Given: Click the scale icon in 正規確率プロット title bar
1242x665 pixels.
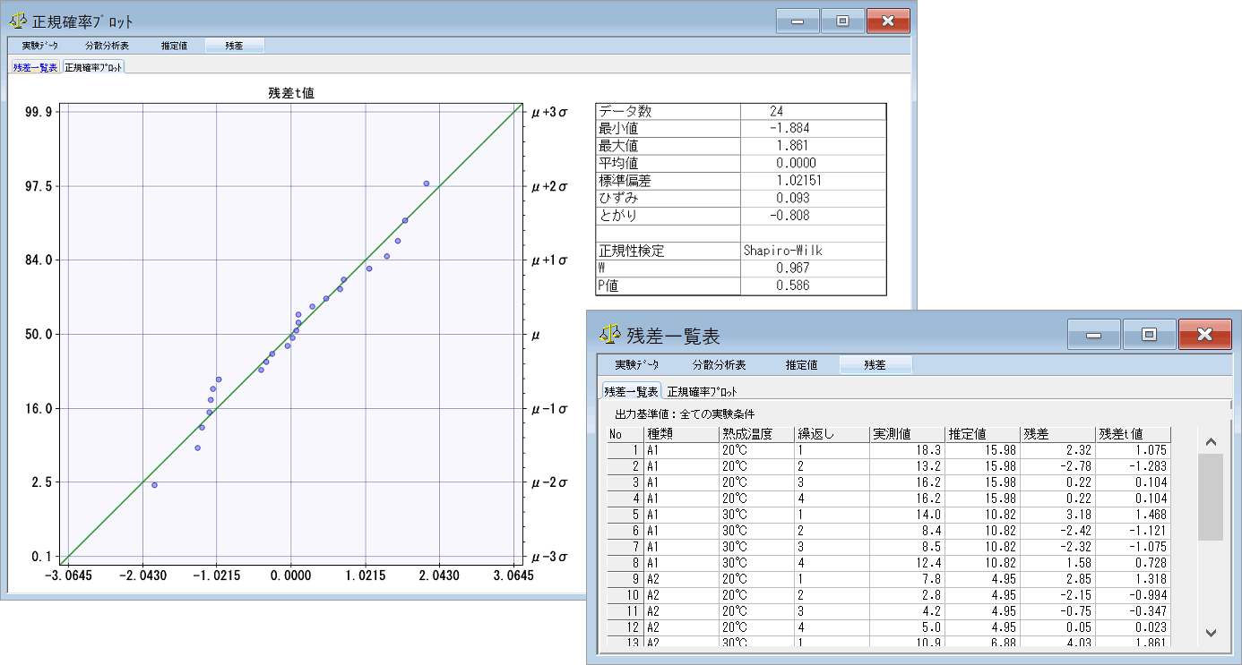Looking at the screenshot, I should (17, 21).
